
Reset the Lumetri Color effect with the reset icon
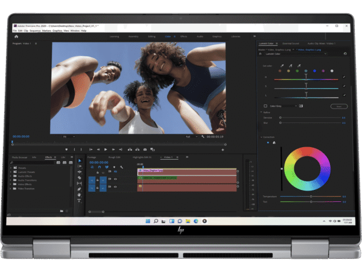coord(345,54)
